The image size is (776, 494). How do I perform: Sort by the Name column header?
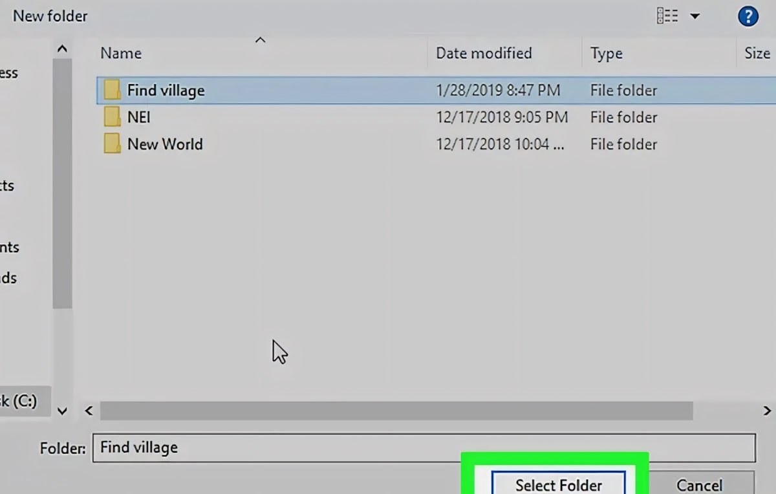[x=121, y=53]
